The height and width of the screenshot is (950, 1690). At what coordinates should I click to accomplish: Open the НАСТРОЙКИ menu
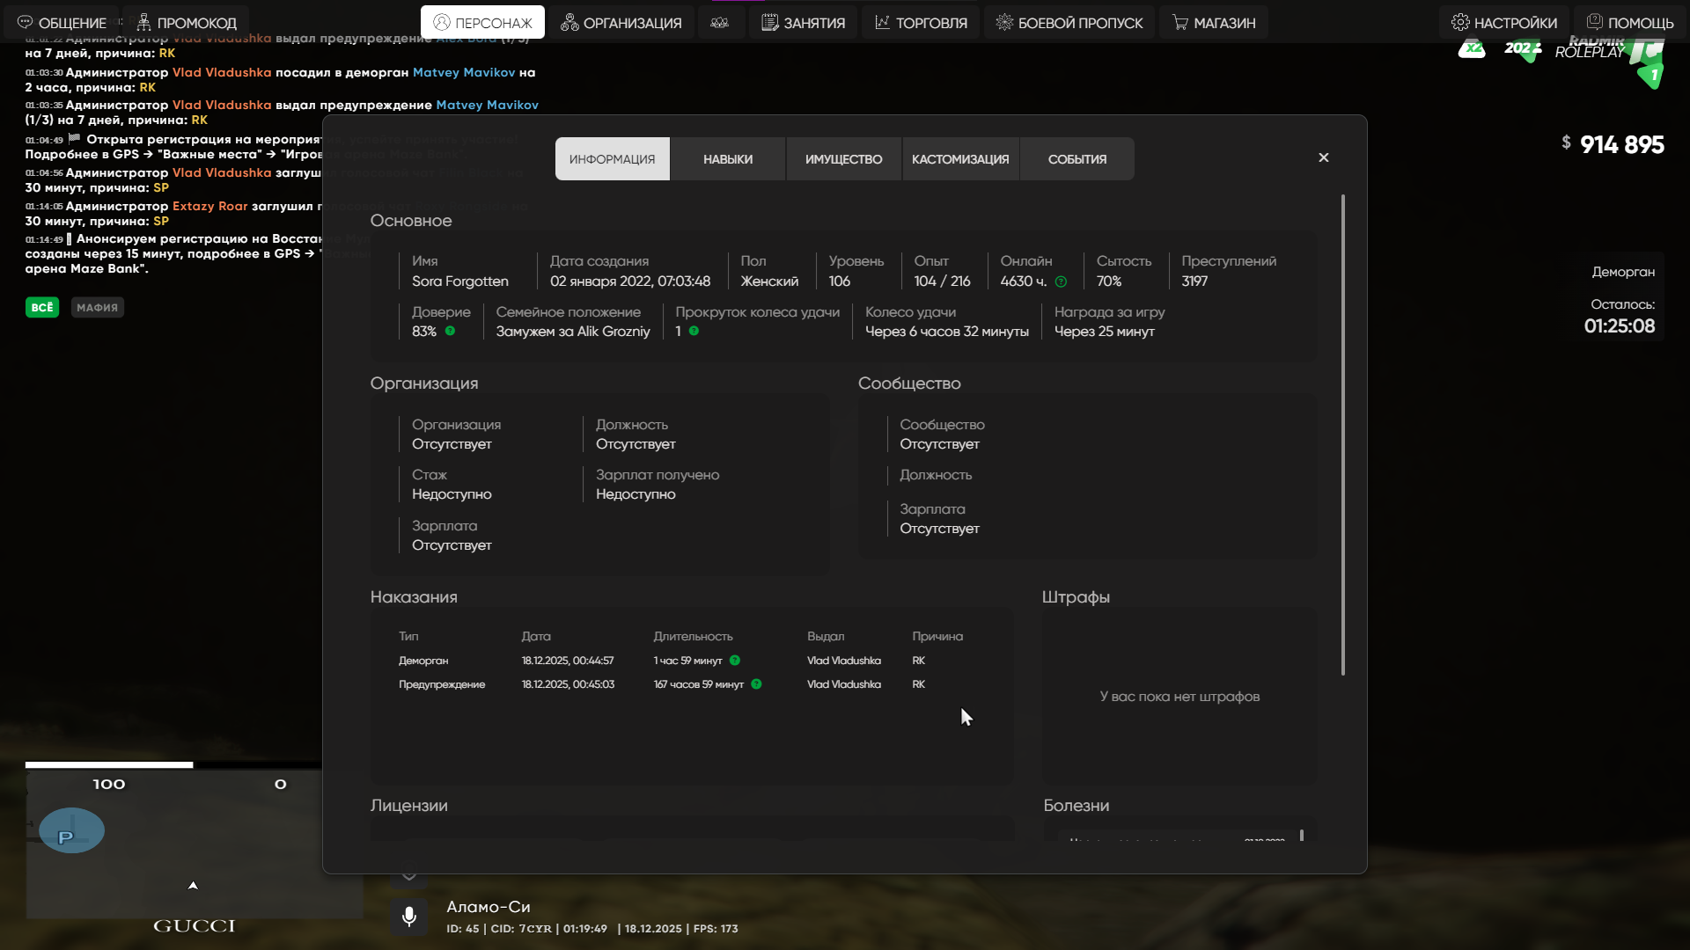[1504, 23]
